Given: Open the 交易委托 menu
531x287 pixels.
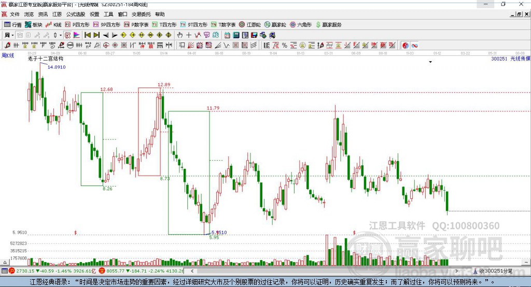Looking at the screenshot, I should click(141, 14).
